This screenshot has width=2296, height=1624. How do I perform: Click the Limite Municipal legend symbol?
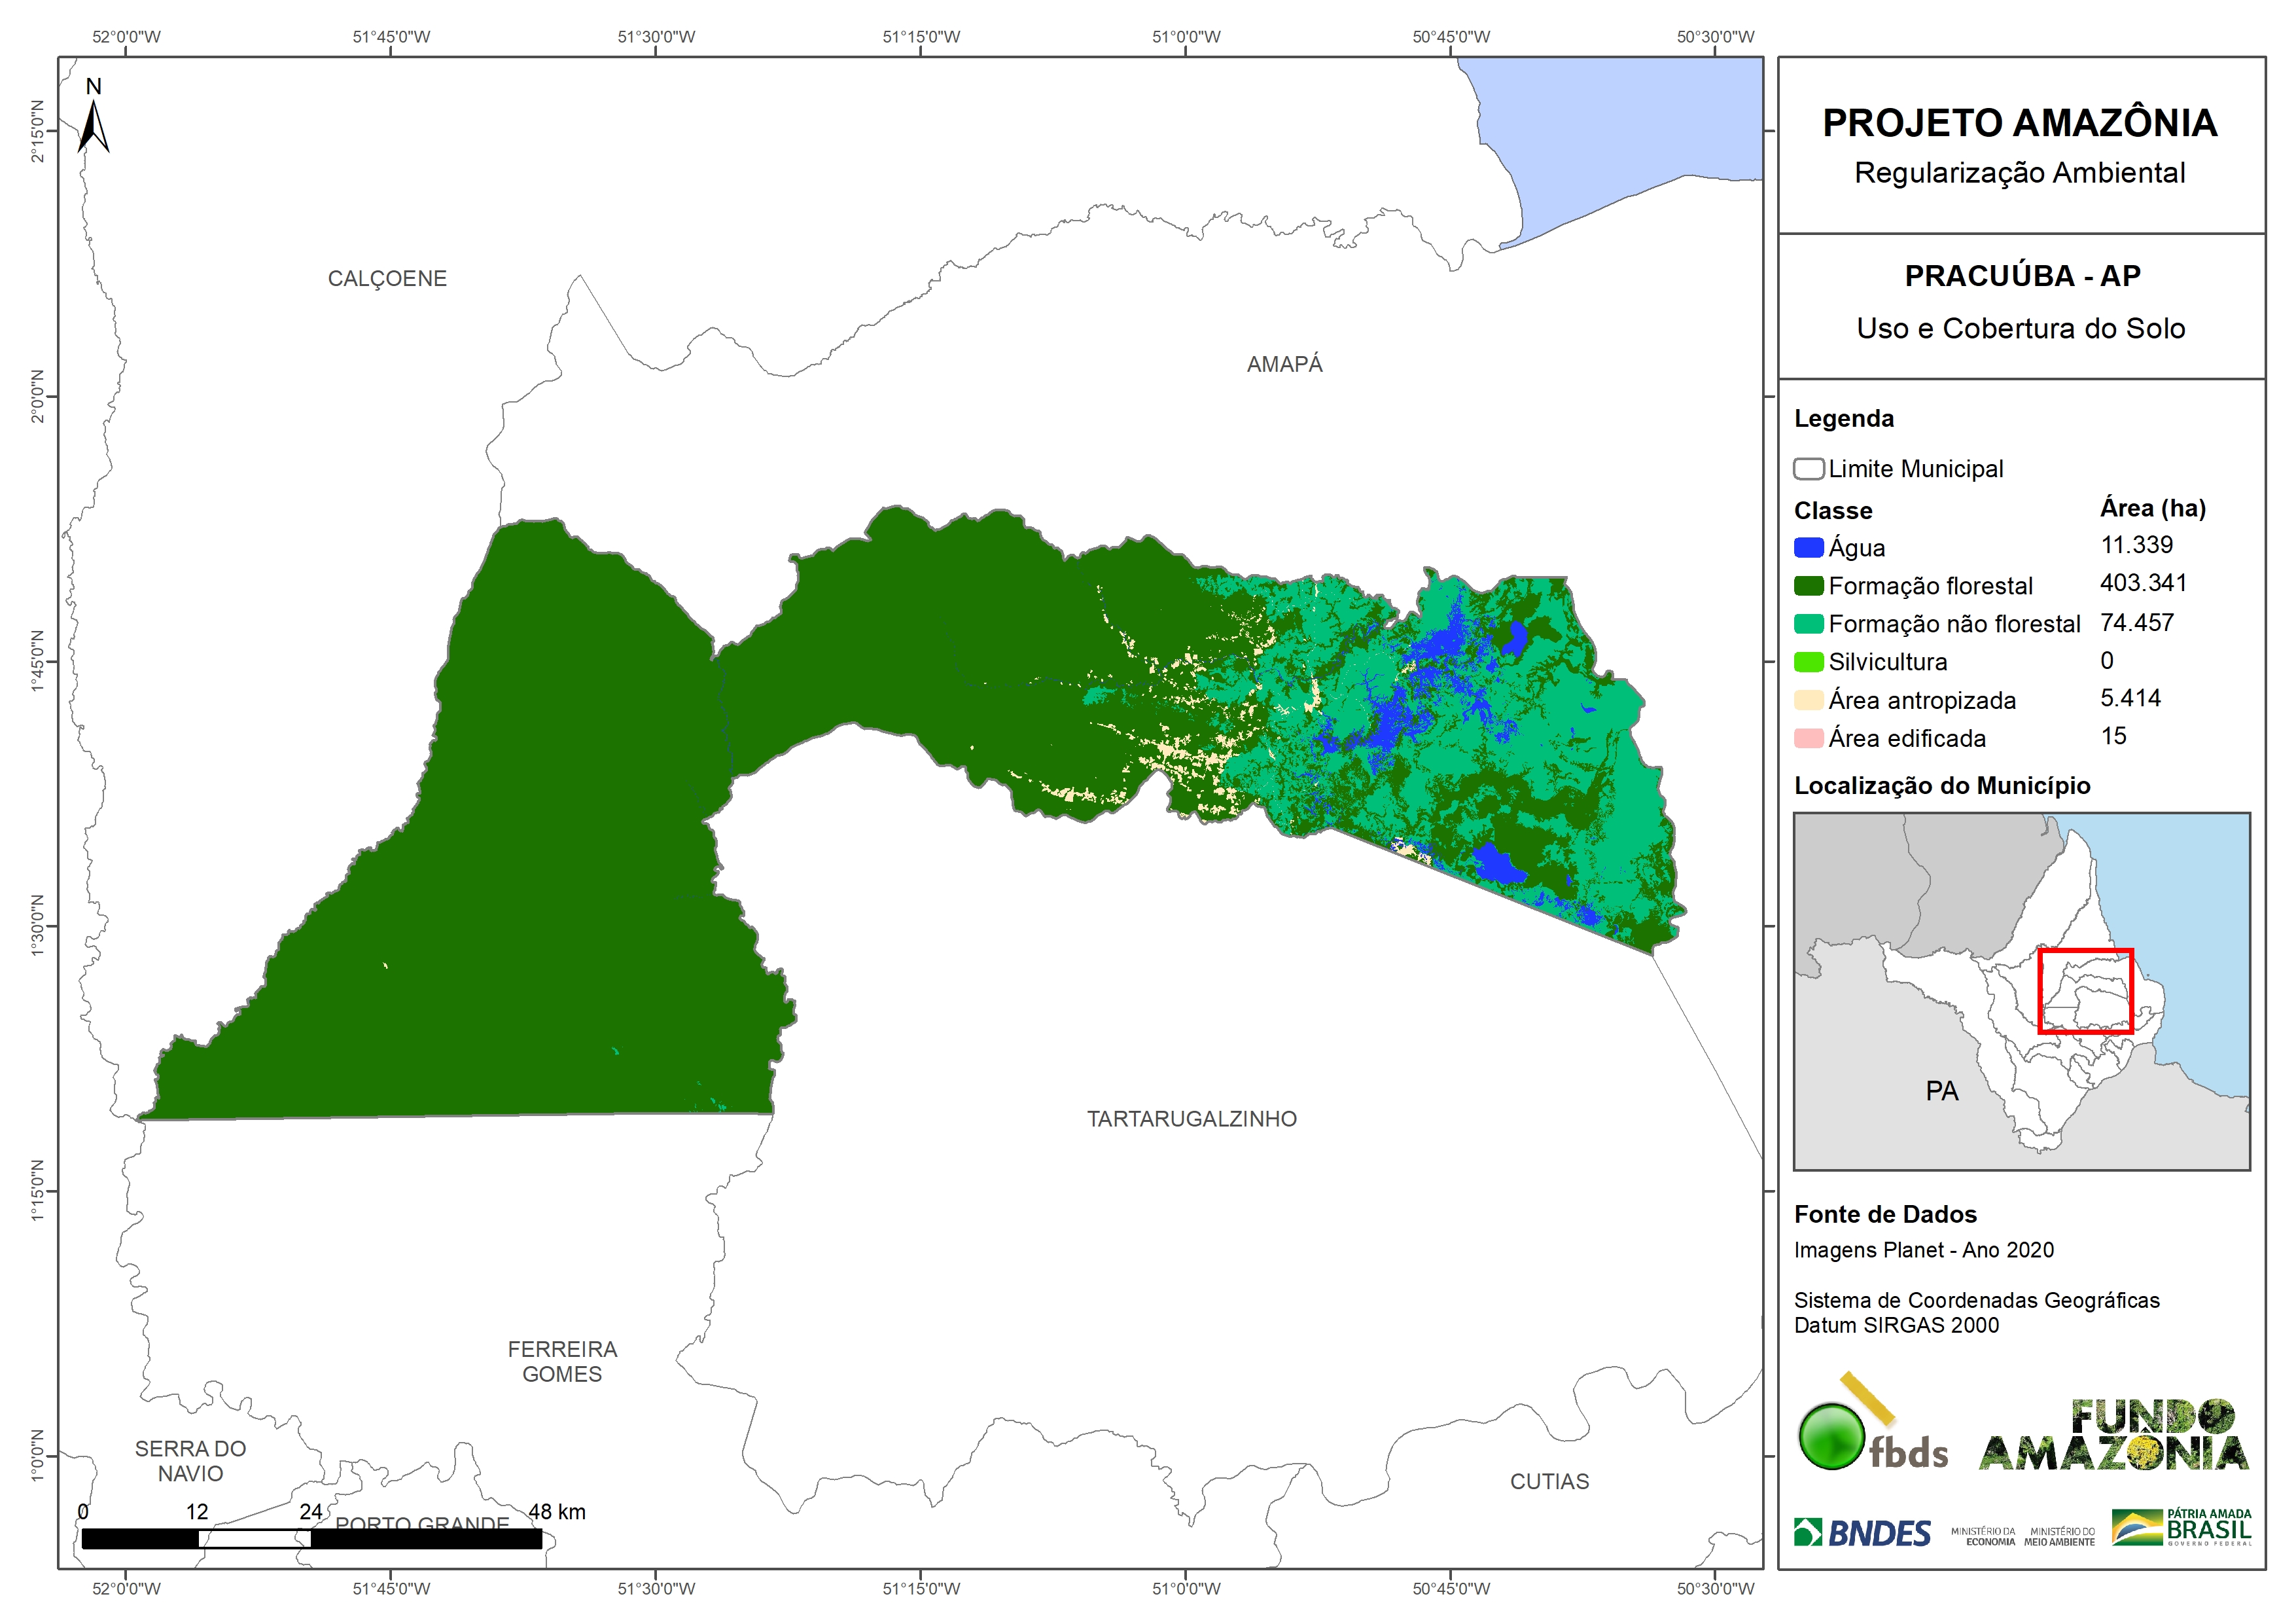click(x=1808, y=469)
